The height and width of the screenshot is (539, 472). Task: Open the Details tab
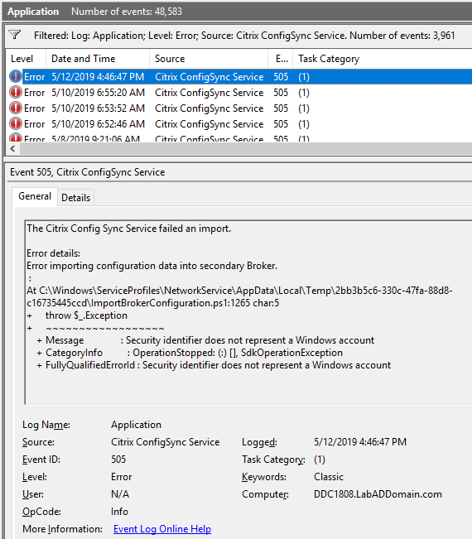(x=75, y=198)
